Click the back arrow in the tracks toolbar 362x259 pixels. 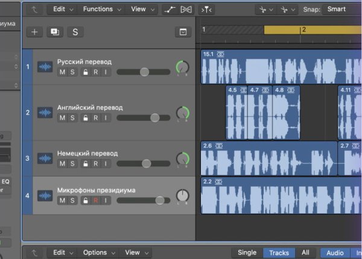pyautogui.click(x=34, y=10)
